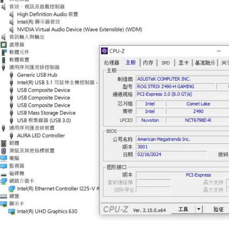Select the 主板 tab in CPU-Z

(x=131, y=62)
